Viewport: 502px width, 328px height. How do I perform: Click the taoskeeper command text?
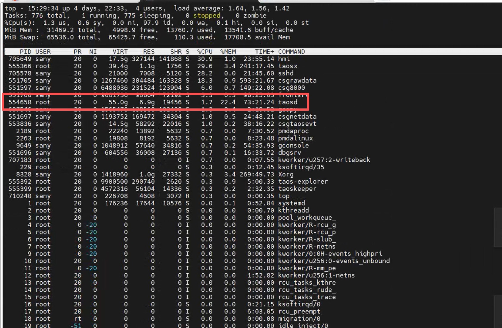pyautogui.click(x=297, y=189)
